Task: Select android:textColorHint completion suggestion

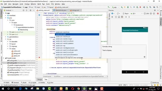Action: [x=77, y=41]
